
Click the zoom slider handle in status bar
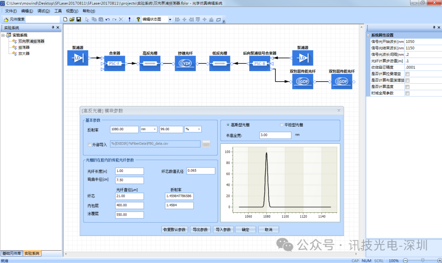click(x=422, y=261)
